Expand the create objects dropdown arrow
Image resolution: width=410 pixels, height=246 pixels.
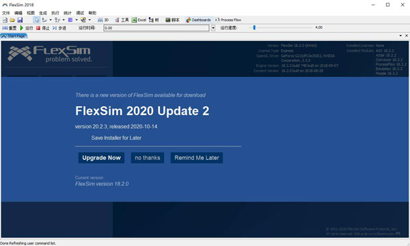point(77,20)
